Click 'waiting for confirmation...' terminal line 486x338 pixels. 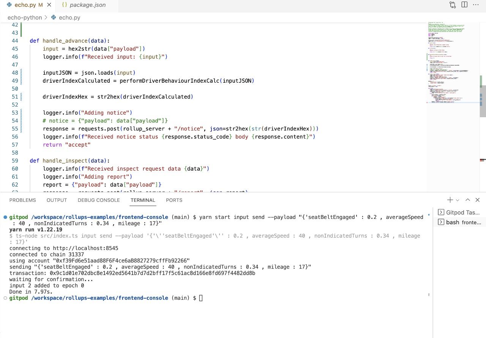(51, 280)
